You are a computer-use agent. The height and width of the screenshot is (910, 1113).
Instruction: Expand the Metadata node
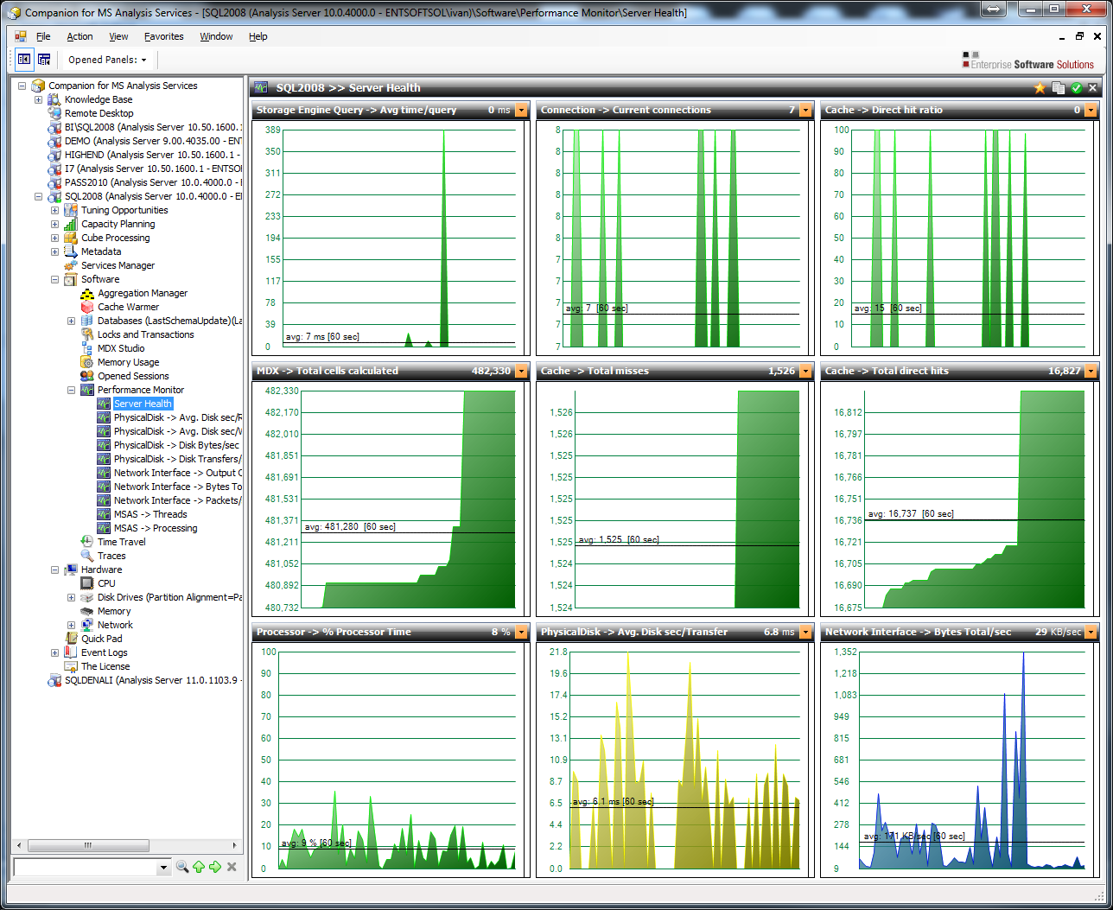tap(54, 251)
